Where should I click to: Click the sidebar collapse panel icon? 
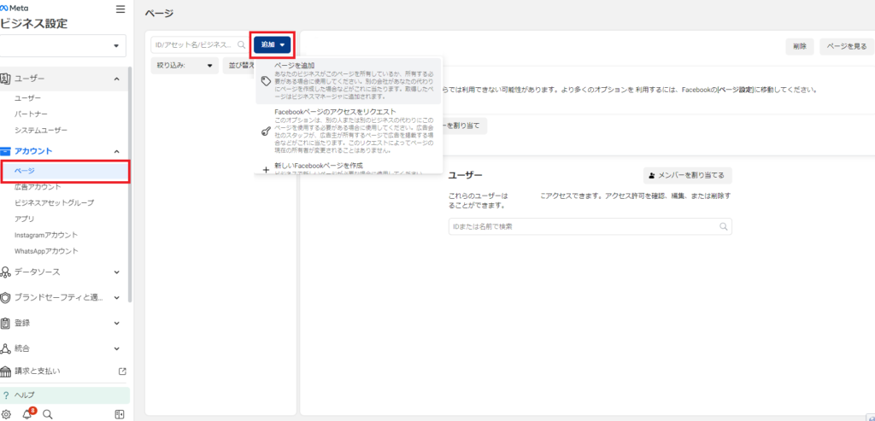120,414
